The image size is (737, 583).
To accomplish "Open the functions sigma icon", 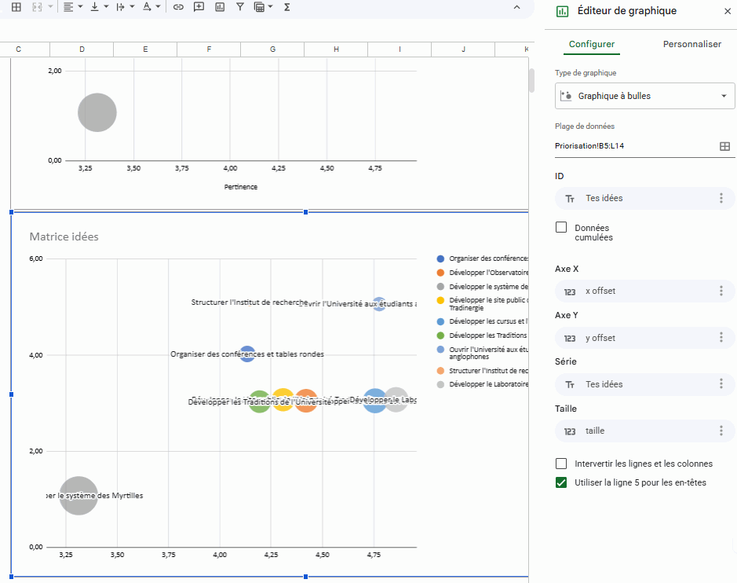I will [286, 7].
